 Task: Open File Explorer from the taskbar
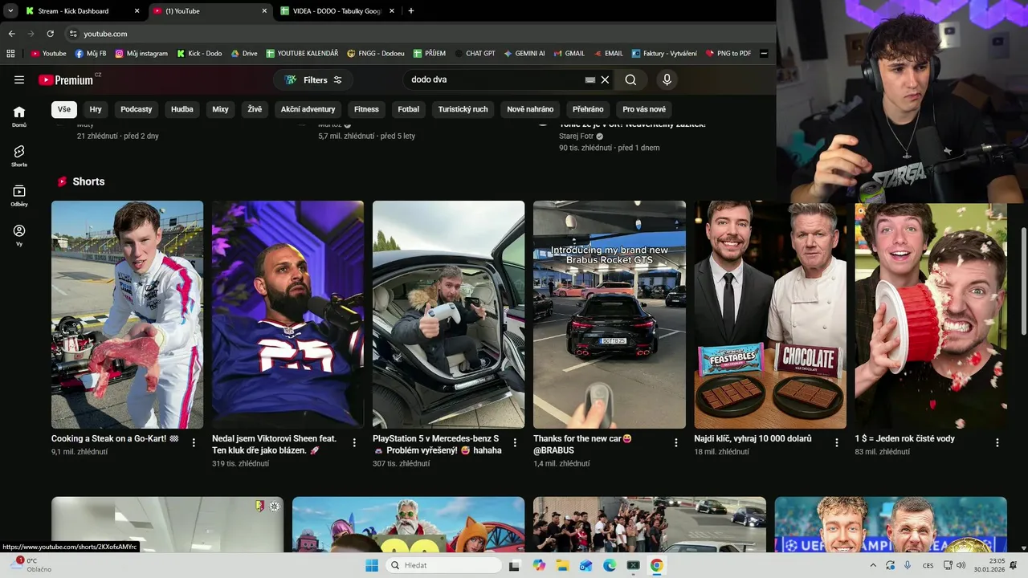(x=562, y=565)
